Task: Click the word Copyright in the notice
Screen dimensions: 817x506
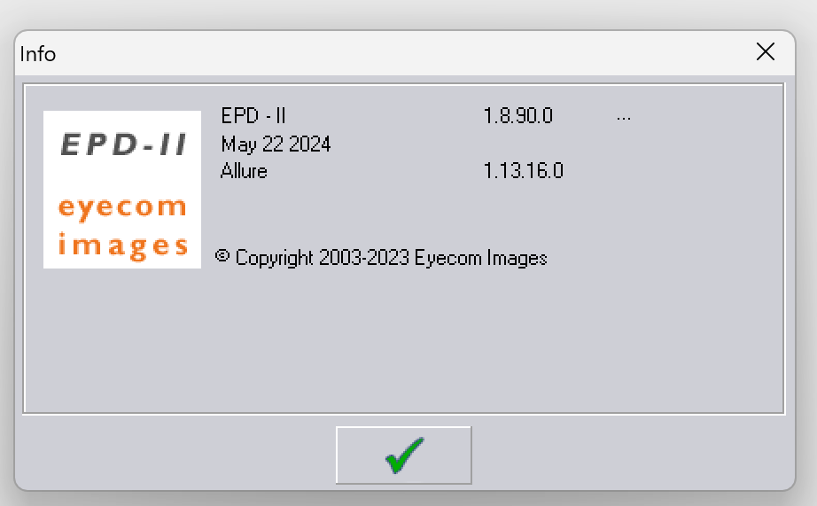Action: [274, 258]
